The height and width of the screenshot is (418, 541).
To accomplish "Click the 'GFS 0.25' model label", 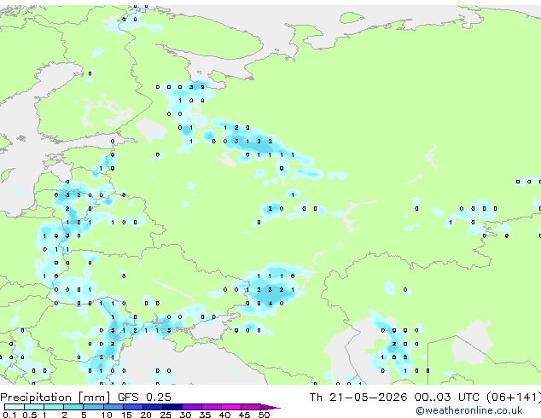I will (x=144, y=398).
